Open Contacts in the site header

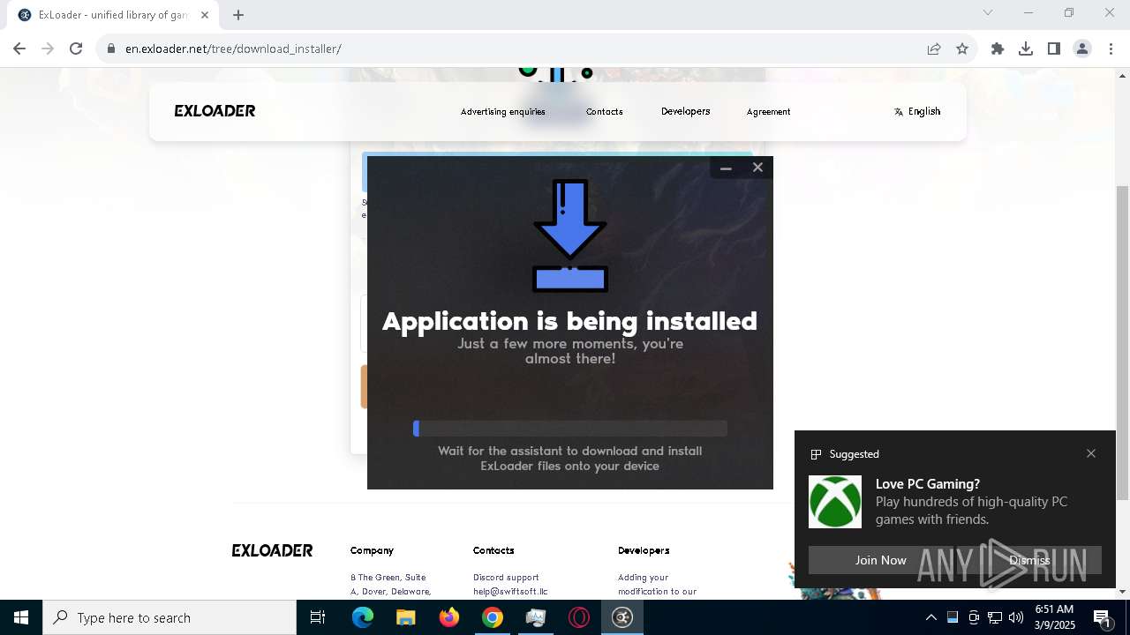605,112
